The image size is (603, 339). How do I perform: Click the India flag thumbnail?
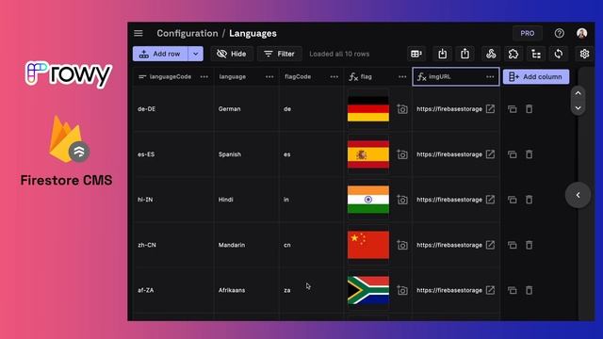(368, 200)
